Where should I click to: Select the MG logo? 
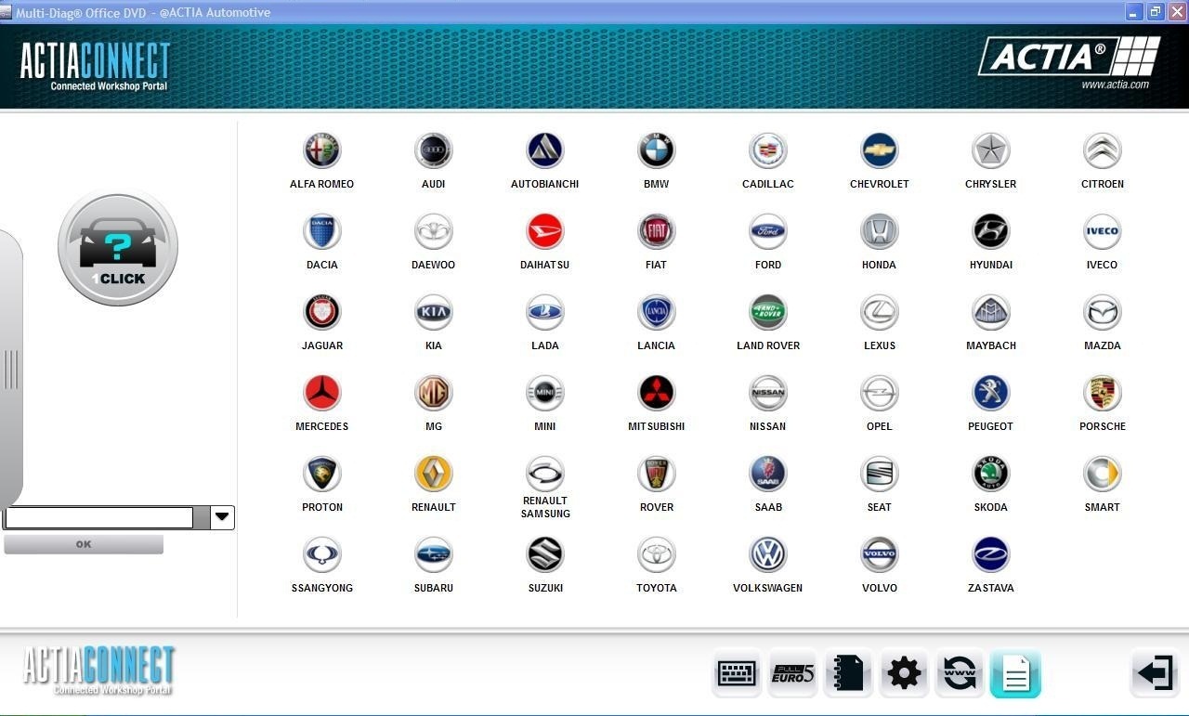[434, 393]
